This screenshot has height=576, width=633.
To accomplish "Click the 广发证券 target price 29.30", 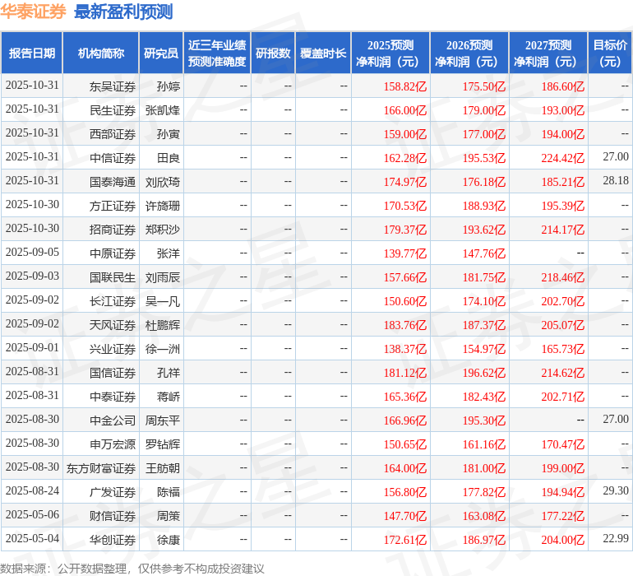I will click(615, 490).
